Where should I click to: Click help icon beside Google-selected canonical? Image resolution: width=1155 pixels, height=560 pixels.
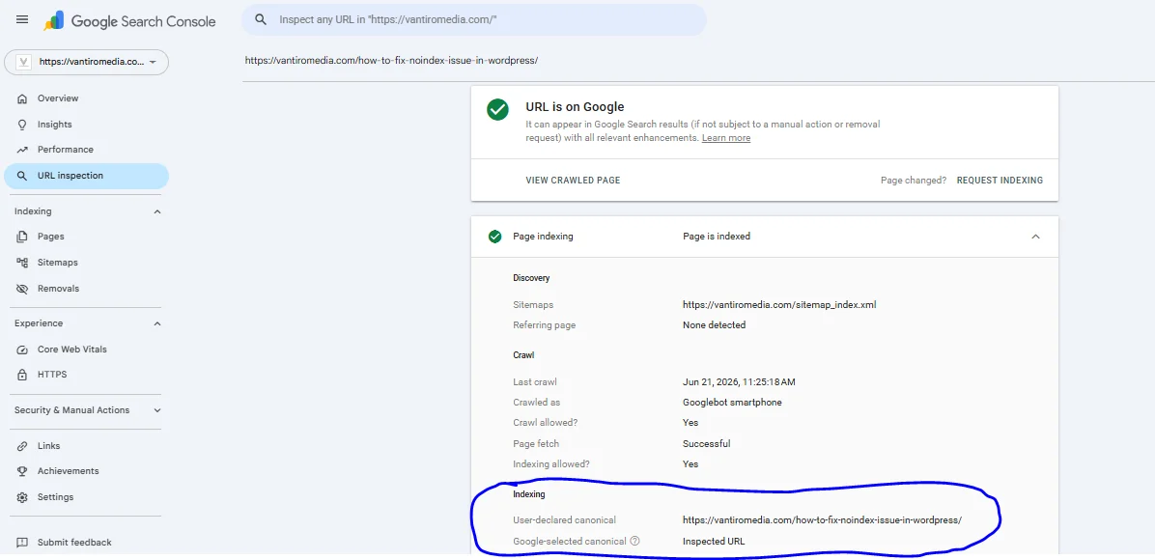pos(634,541)
